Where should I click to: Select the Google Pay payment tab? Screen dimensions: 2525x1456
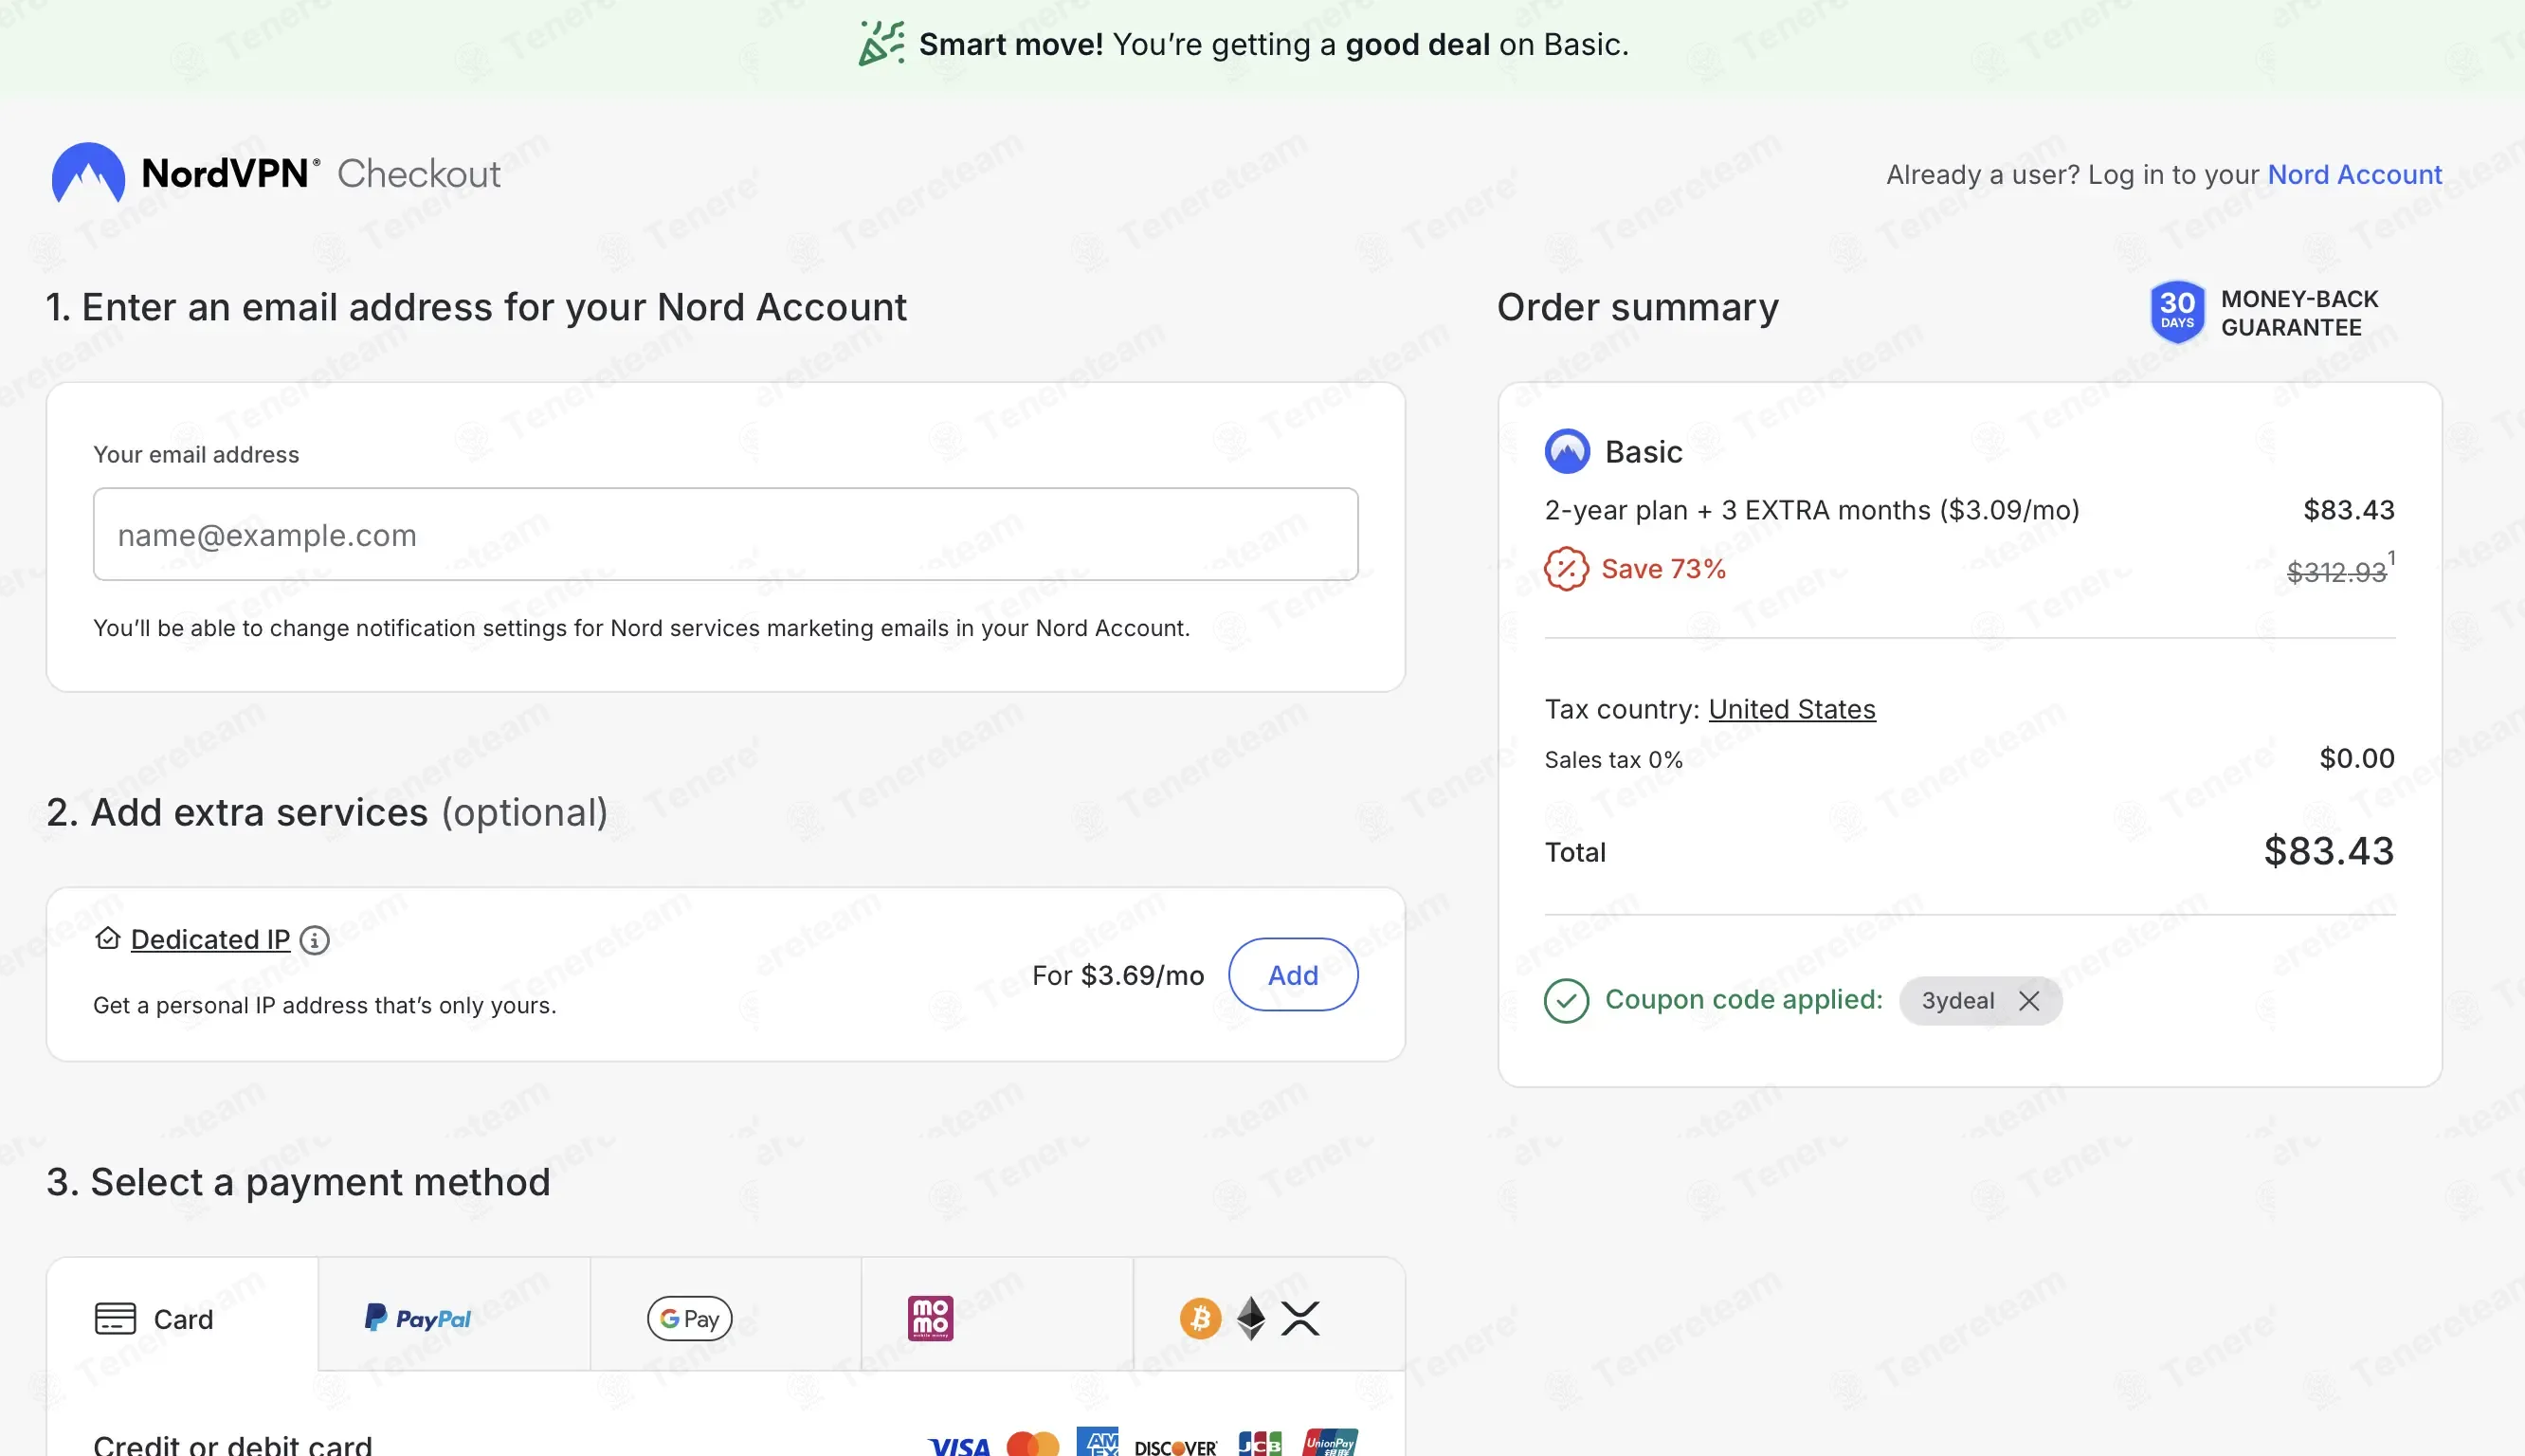point(726,1314)
